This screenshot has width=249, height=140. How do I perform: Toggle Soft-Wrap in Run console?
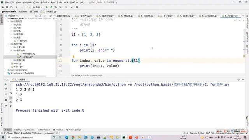(x=11, y=93)
